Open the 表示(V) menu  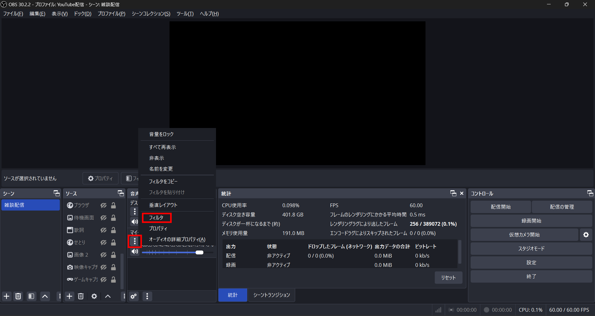[59, 14]
